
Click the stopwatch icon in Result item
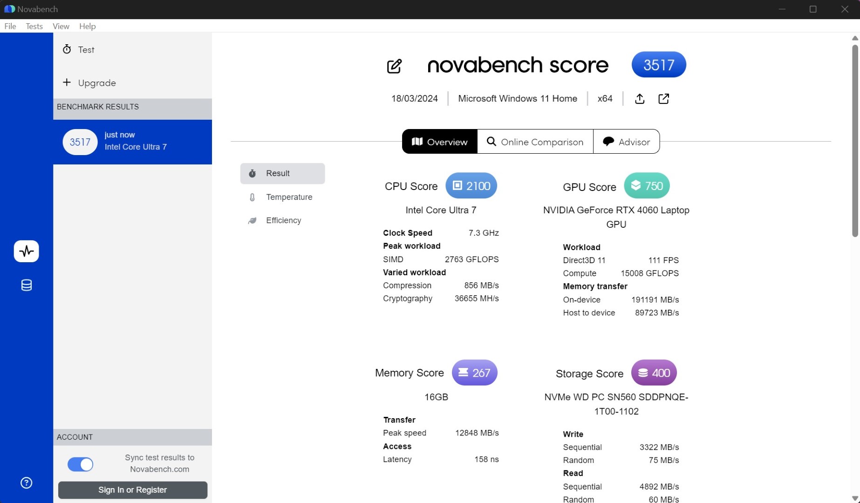click(x=252, y=173)
